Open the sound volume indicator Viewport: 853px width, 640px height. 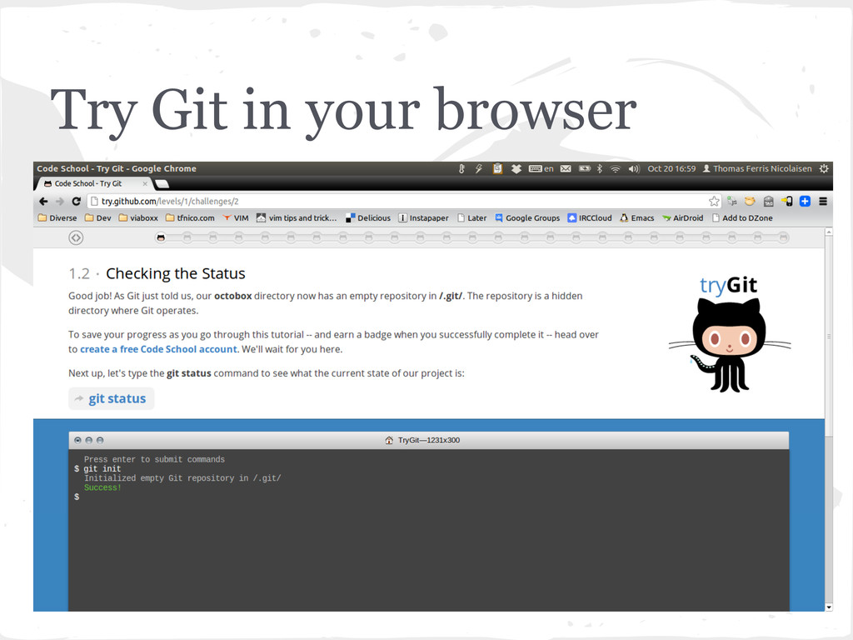tap(634, 168)
